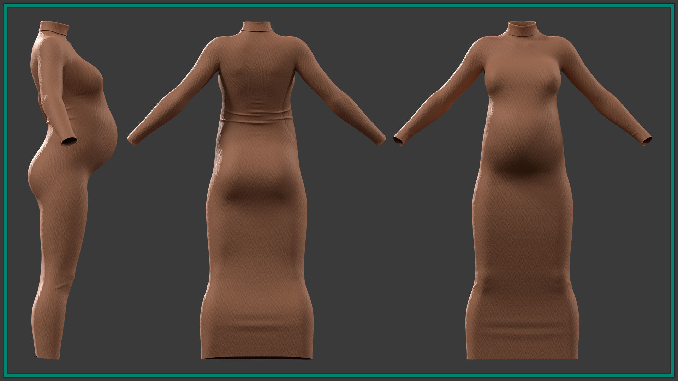
Task: Select the back-view dress render with waist seam
Action: pyautogui.click(x=256, y=190)
